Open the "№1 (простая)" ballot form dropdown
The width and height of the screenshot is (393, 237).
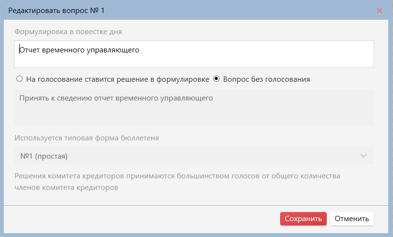point(194,156)
